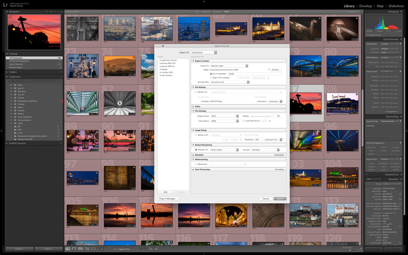Click the thumbnail size slider
This screenshot has height=255, width=408.
(349, 250)
